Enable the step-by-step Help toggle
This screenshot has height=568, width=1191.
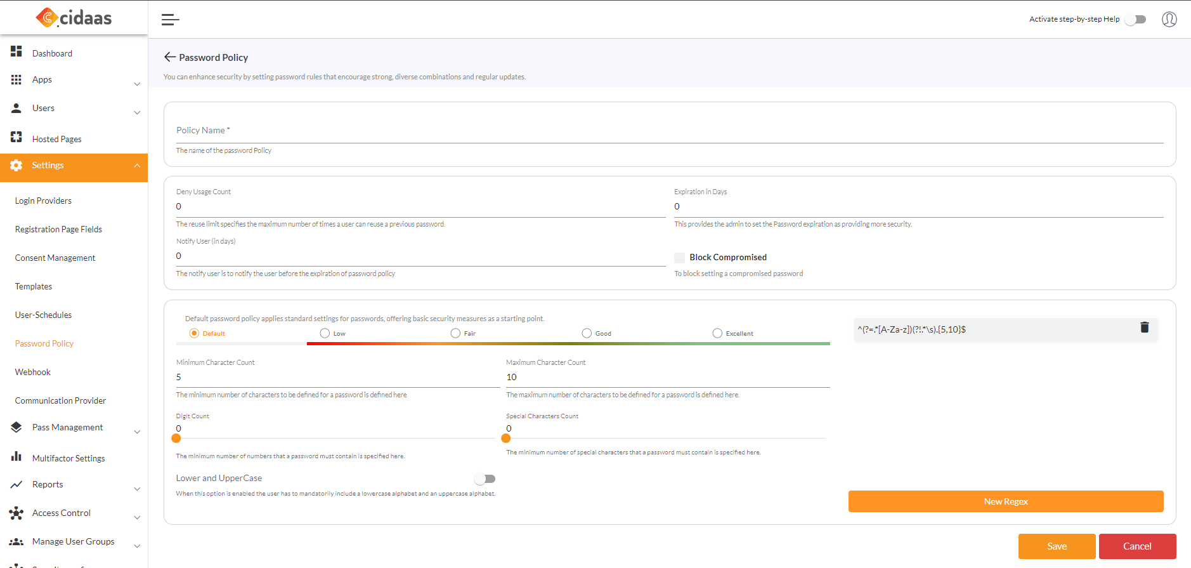coord(1135,20)
